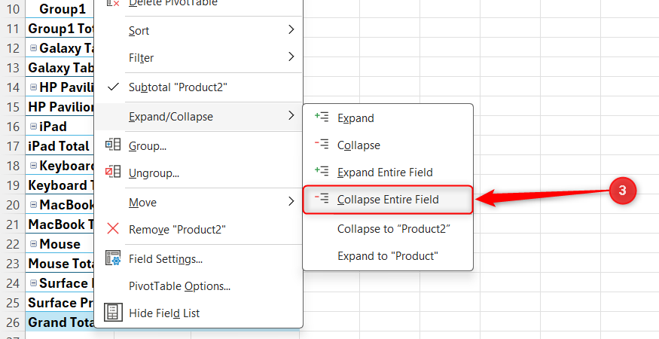Click the Delete PivotTable icon
Image resolution: width=659 pixels, height=339 pixels.
coord(113,3)
